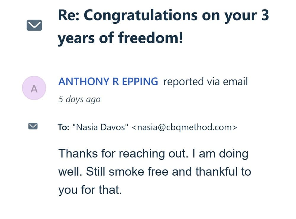Click the 'Re:' prefix of the subject
Viewport: 296px width, 219px height.
(68, 16)
